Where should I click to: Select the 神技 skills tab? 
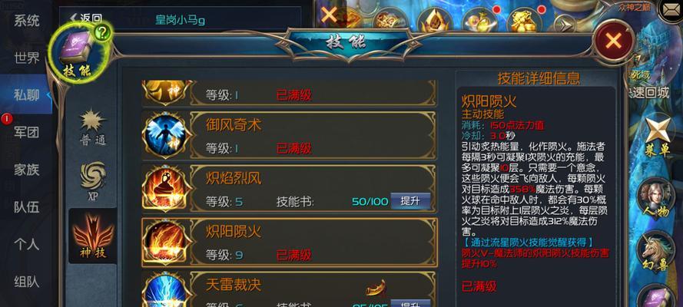[x=93, y=236]
